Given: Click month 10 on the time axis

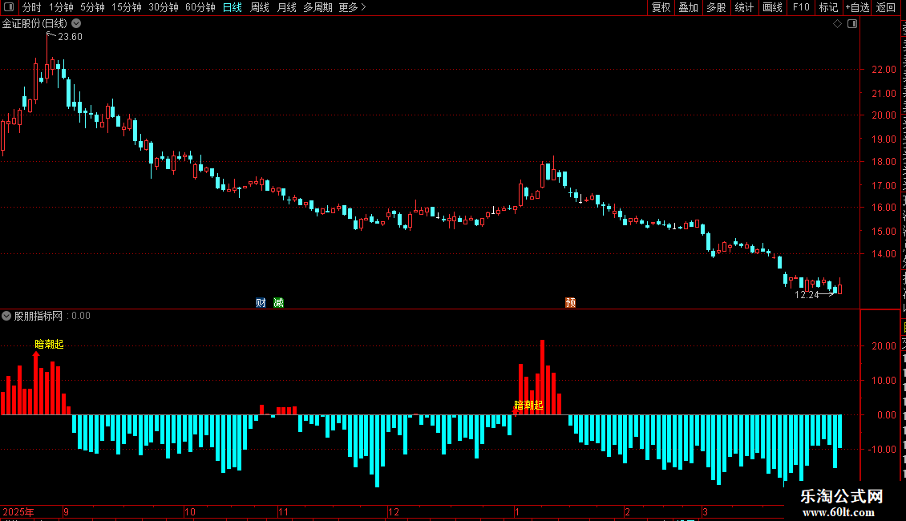Looking at the screenshot, I should (189, 511).
